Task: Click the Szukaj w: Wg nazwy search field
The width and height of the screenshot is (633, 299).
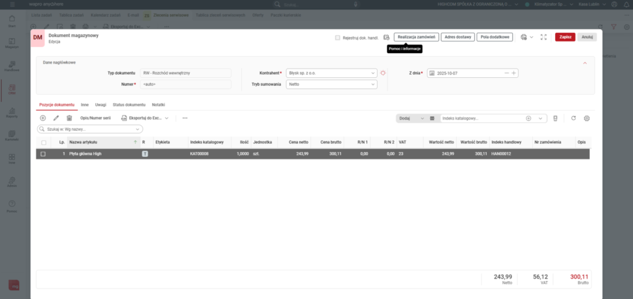Action: [90, 129]
